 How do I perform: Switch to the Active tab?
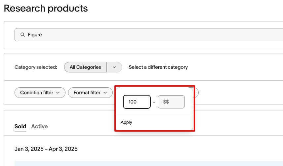40,126
